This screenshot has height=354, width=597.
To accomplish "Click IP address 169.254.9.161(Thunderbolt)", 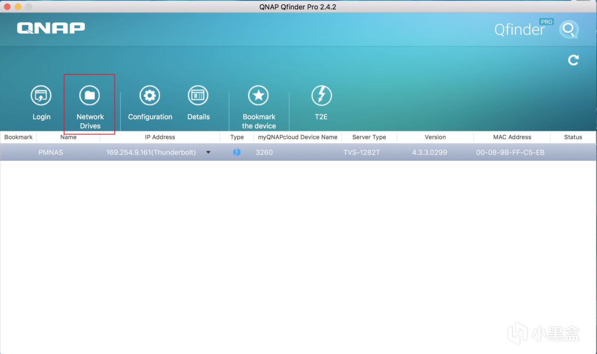I will click(151, 152).
